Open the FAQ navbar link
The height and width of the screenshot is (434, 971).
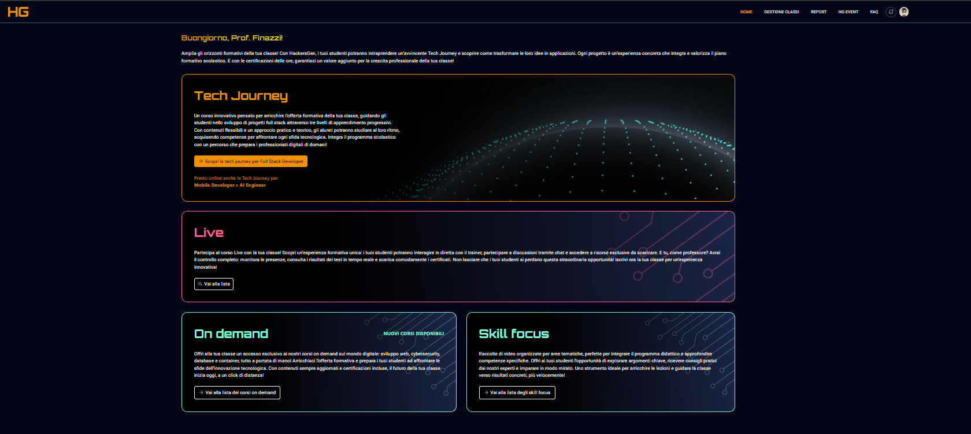[x=874, y=12]
